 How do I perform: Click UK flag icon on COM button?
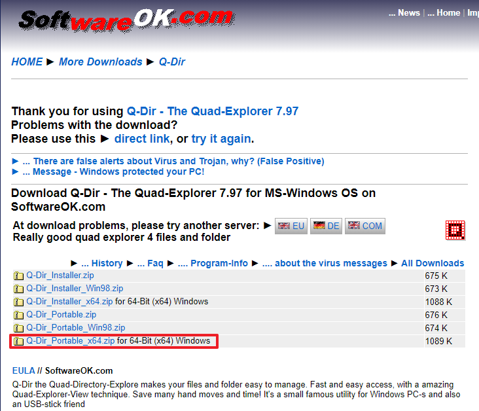pyautogui.click(x=354, y=225)
